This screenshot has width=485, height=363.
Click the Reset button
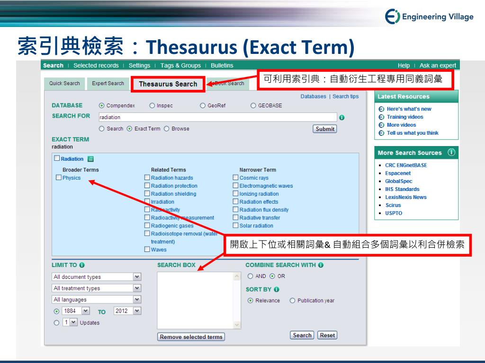click(x=327, y=335)
